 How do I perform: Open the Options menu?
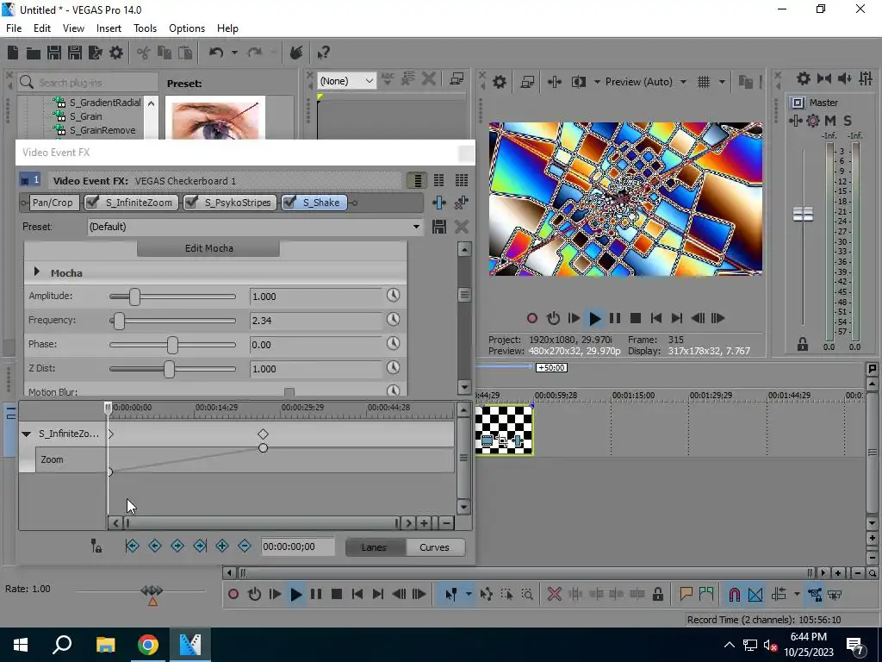coord(187,28)
